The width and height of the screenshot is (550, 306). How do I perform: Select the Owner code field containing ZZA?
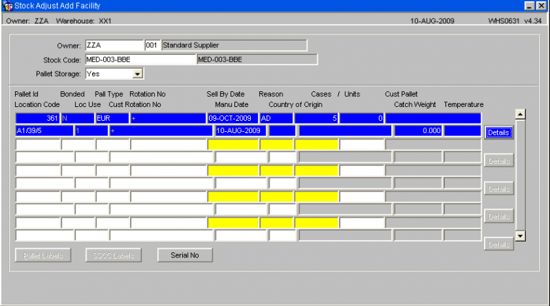click(114, 45)
